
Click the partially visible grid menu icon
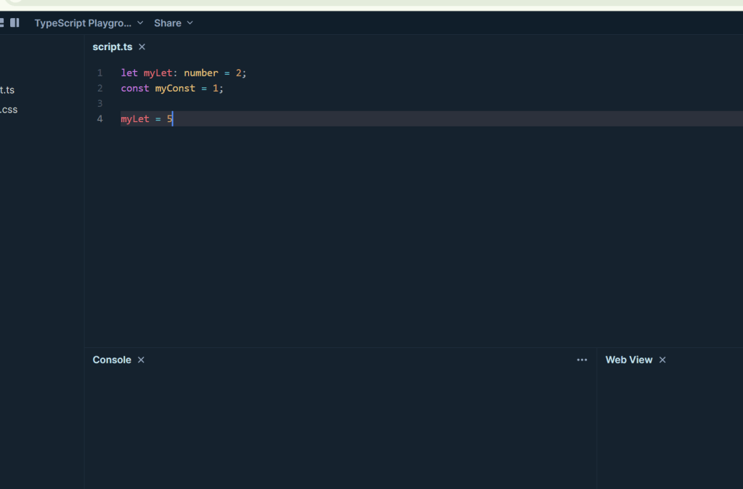1,23
